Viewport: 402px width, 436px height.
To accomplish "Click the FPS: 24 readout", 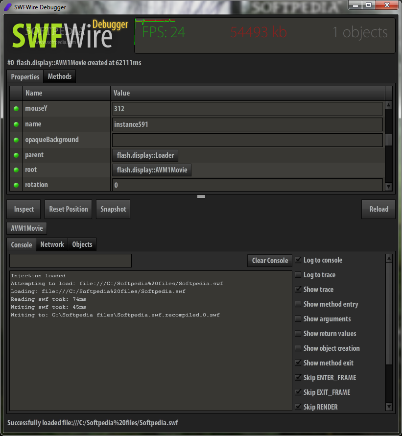I will point(164,32).
